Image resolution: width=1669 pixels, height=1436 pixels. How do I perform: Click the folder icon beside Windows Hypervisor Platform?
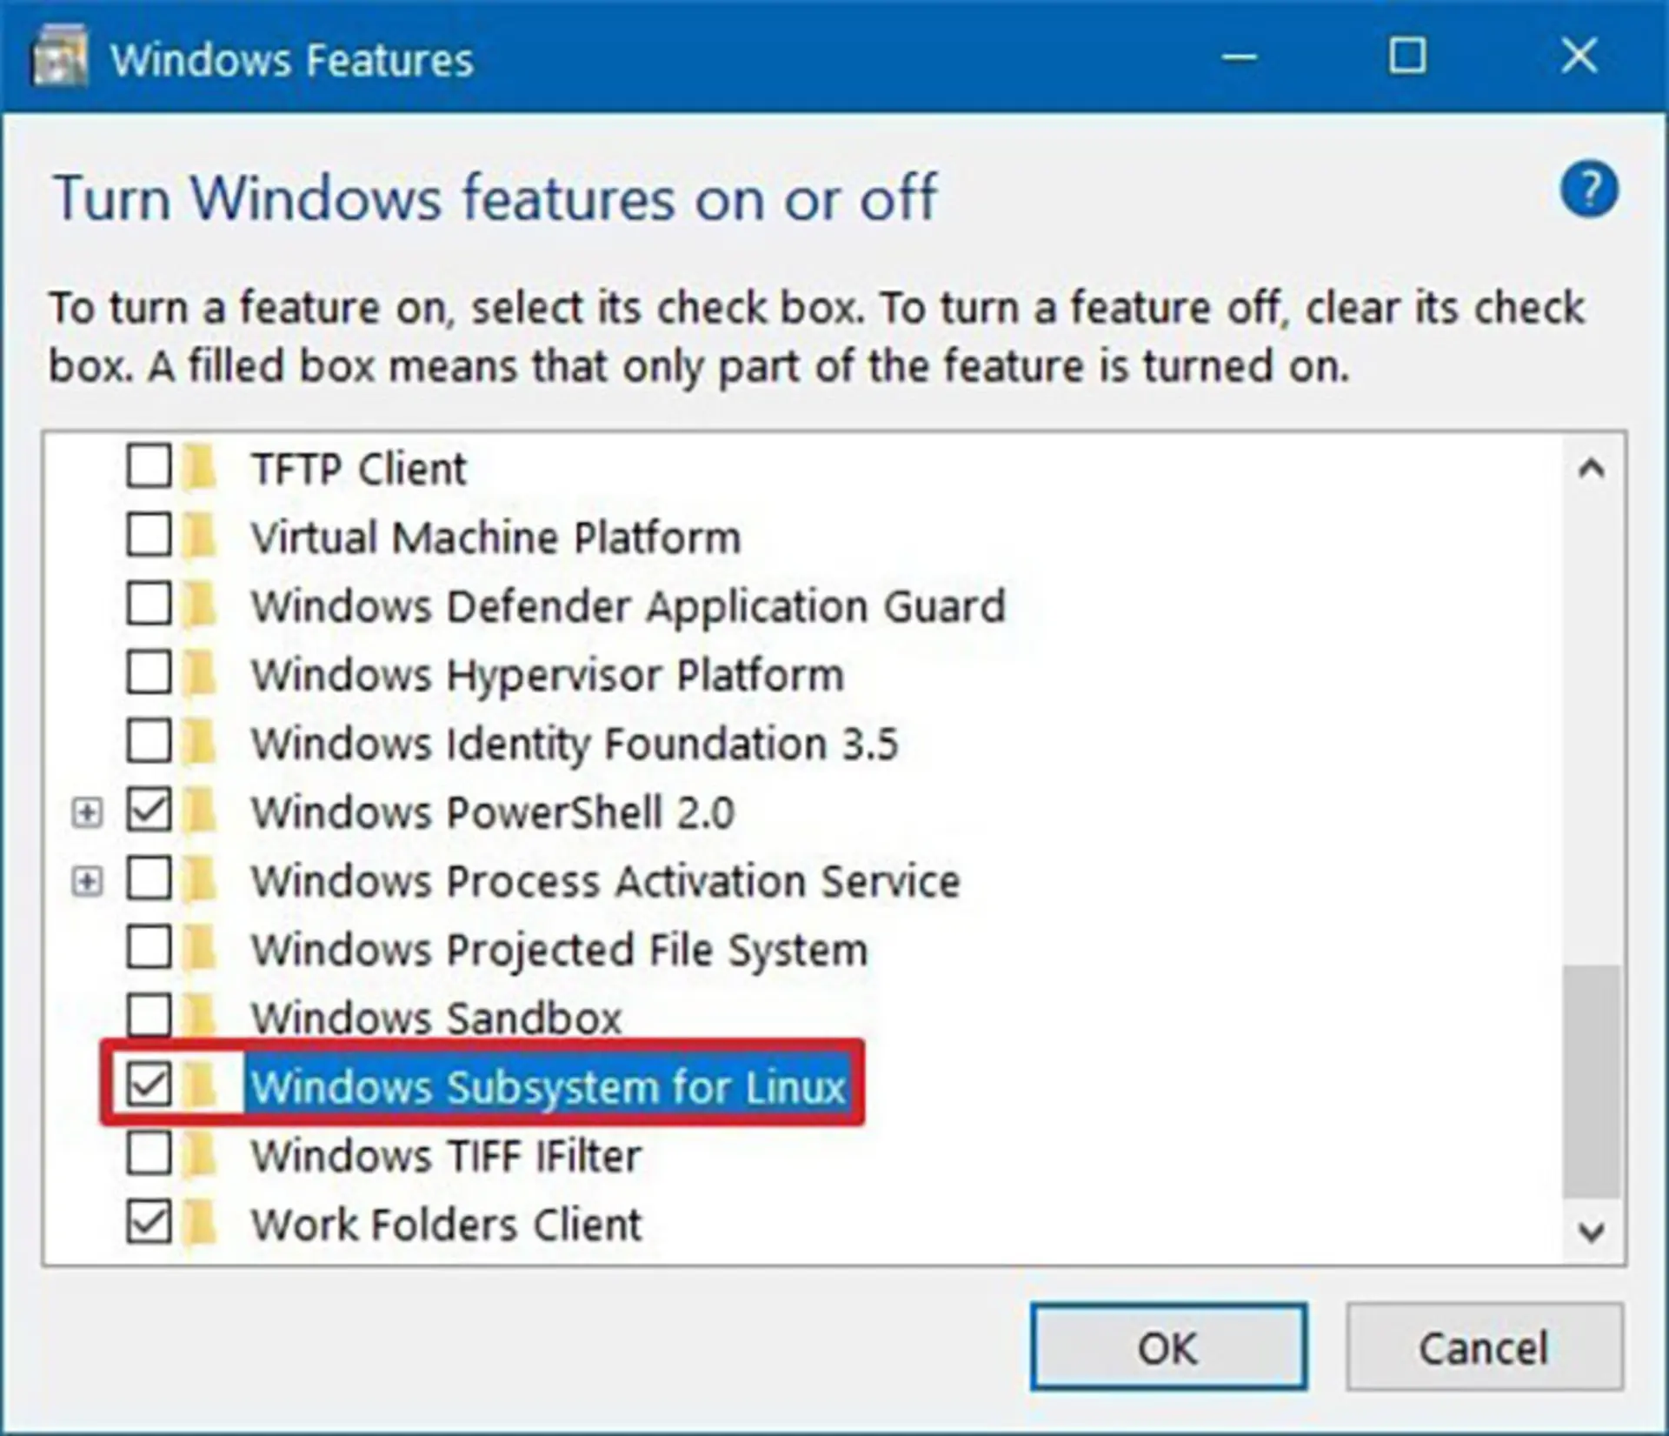click(201, 673)
